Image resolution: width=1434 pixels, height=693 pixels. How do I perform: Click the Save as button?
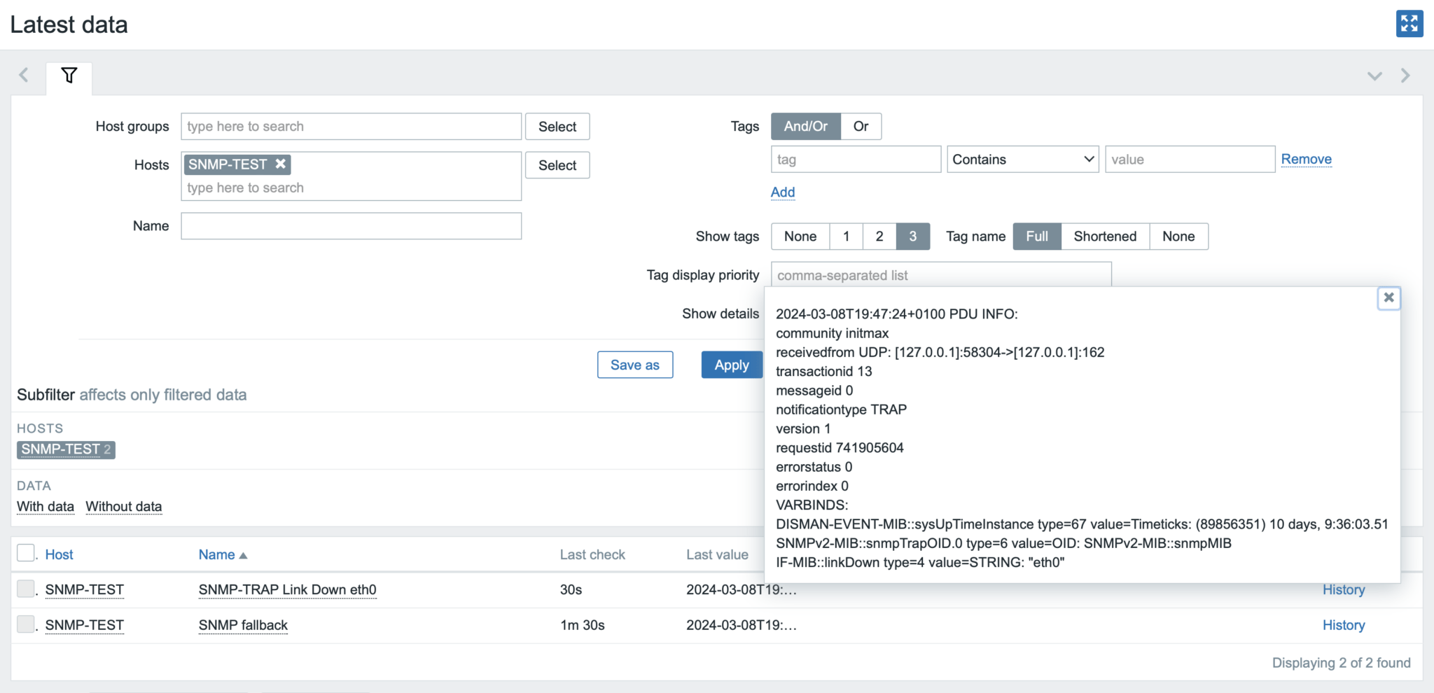click(634, 364)
